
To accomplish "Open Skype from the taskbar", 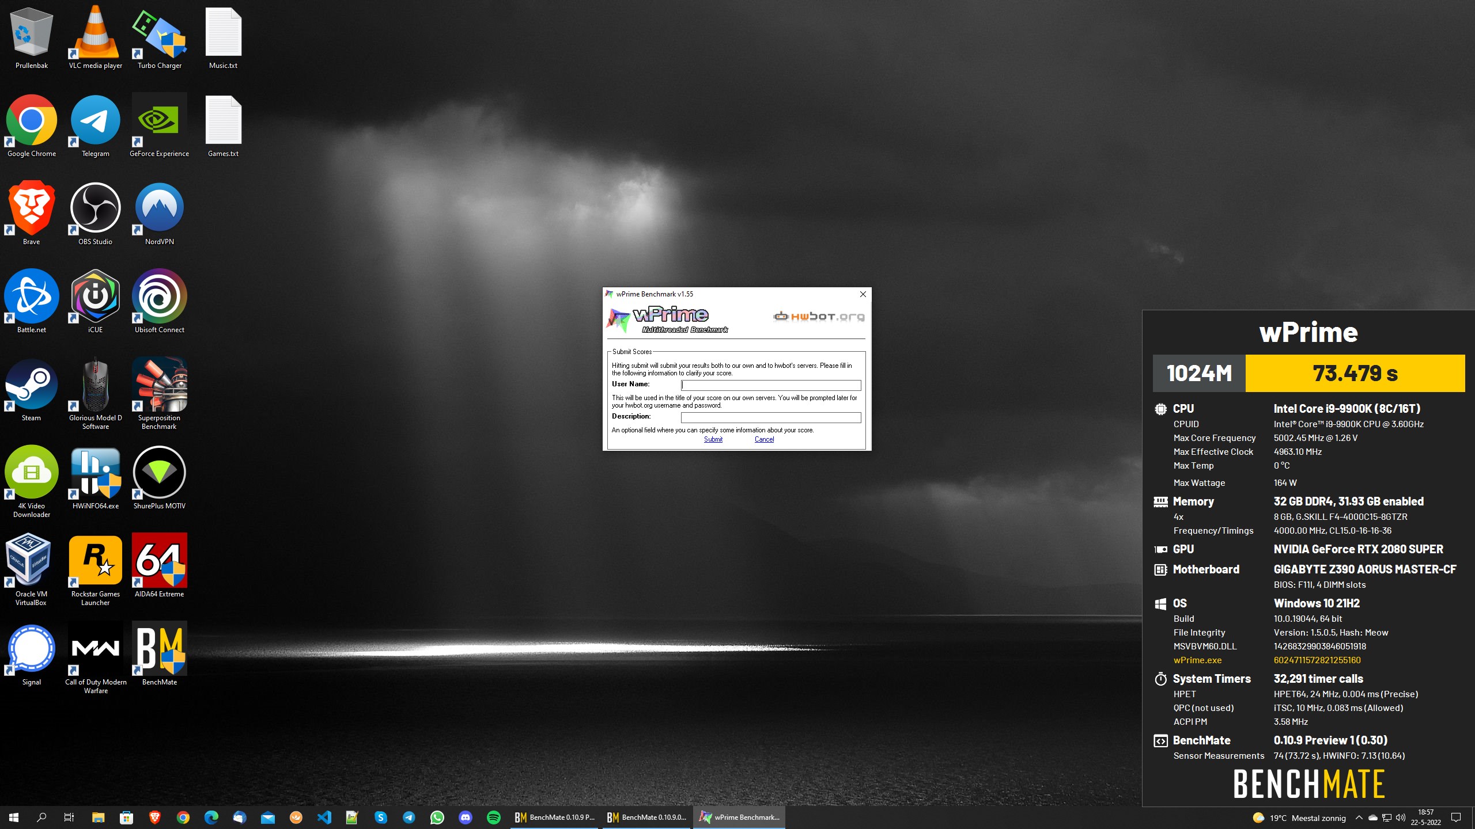I will point(381,817).
